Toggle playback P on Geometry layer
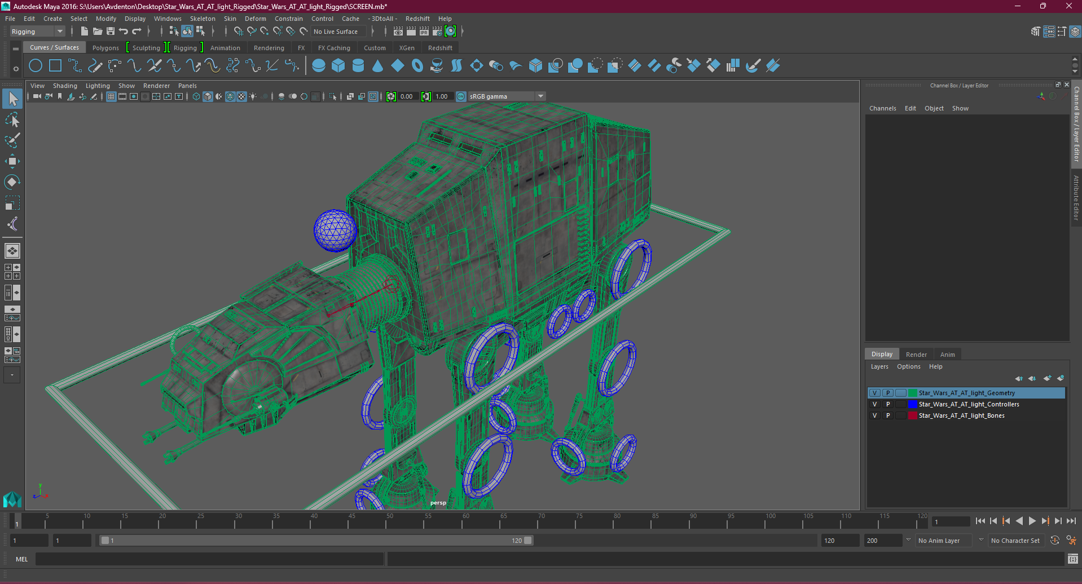The width and height of the screenshot is (1082, 584). (888, 393)
